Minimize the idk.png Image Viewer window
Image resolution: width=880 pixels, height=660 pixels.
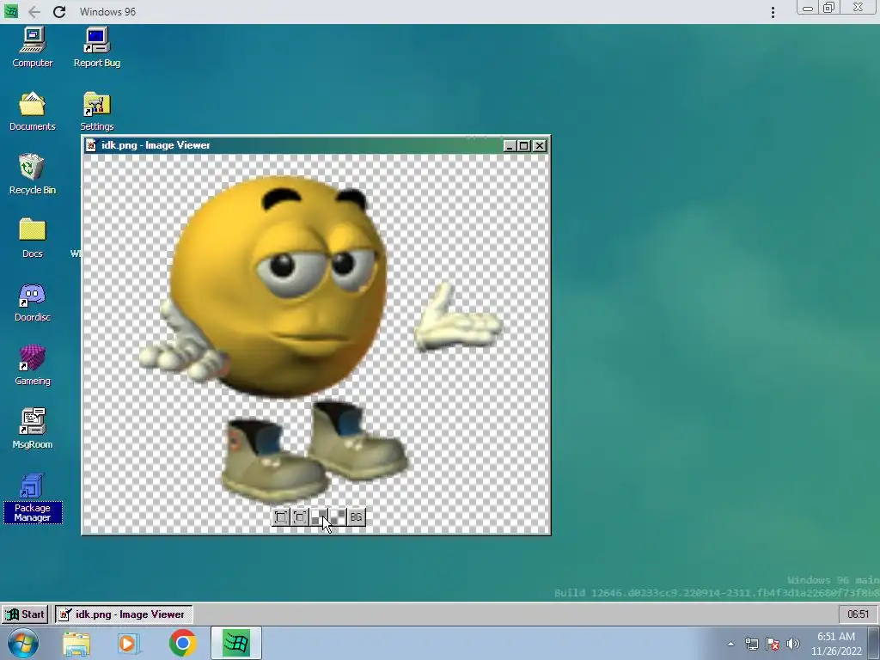510,146
